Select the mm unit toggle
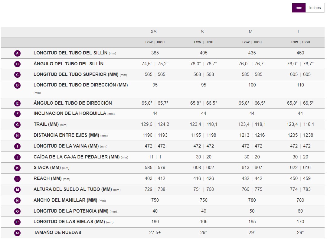Screen dimensions: 327x241 pyautogui.click(x=299, y=8)
